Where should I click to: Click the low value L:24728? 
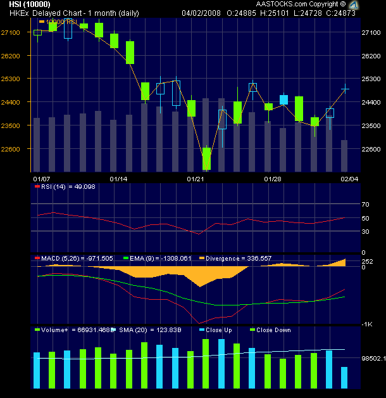(x=308, y=13)
